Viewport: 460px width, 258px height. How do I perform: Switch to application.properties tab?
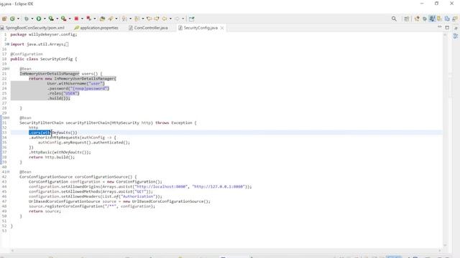(96, 28)
